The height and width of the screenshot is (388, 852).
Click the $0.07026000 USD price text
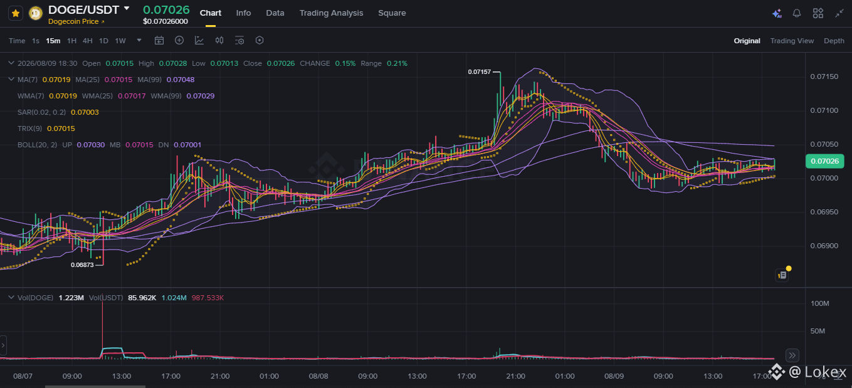click(x=166, y=21)
